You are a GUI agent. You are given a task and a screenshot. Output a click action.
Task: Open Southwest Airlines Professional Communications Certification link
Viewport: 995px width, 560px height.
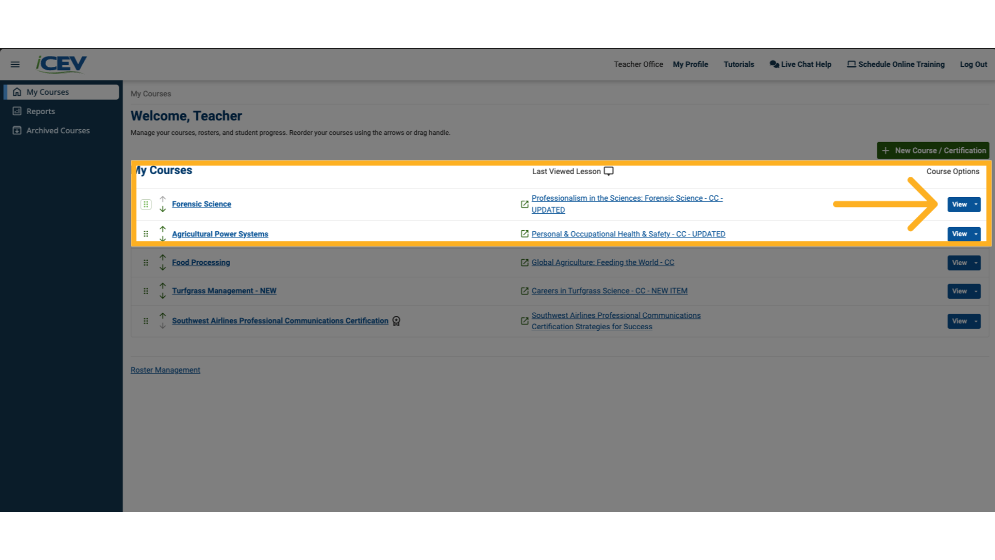(x=280, y=321)
